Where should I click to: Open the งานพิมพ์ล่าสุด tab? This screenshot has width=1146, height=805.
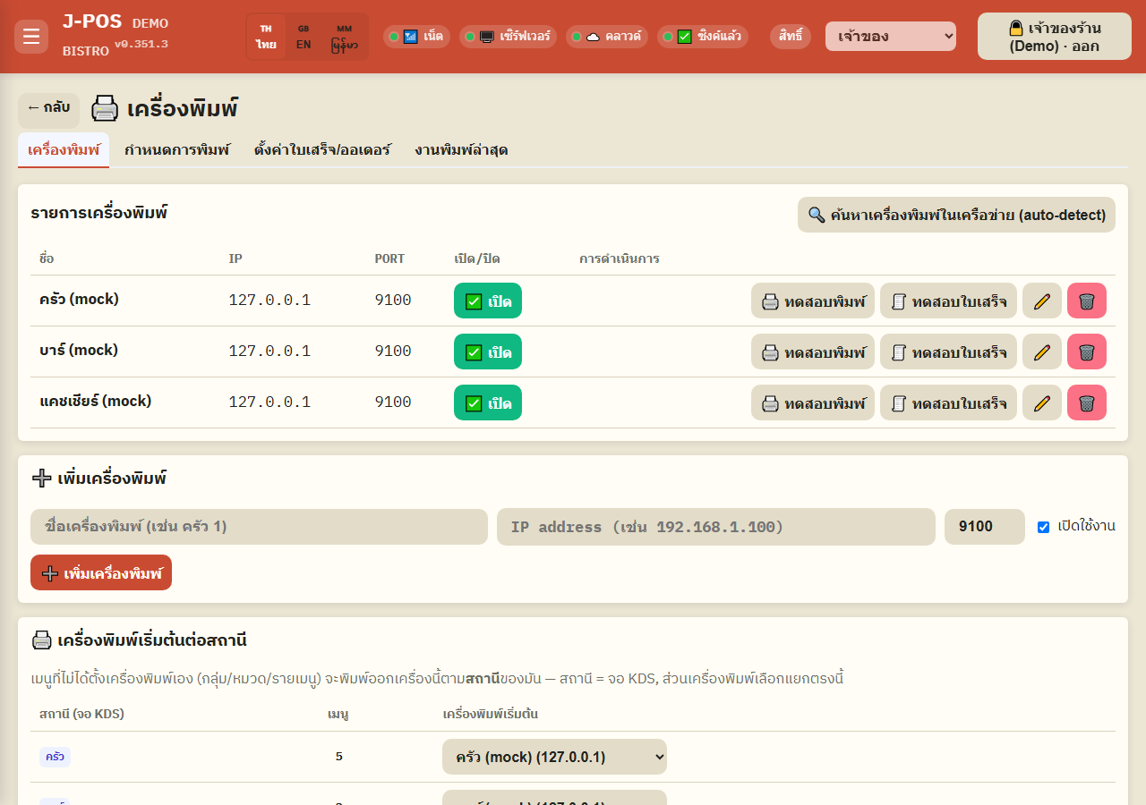click(461, 149)
